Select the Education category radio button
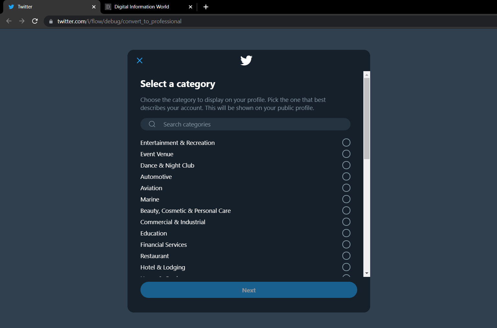This screenshot has height=328, width=497. [346, 233]
